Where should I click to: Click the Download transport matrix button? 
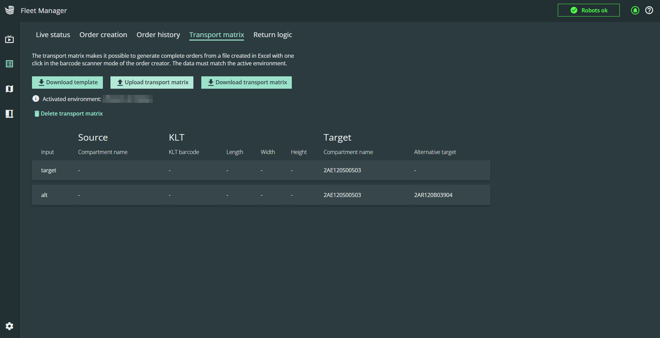pyautogui.click(x=246, y=83)
